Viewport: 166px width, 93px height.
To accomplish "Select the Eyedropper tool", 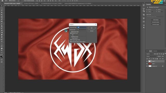I will coord(2,19).
